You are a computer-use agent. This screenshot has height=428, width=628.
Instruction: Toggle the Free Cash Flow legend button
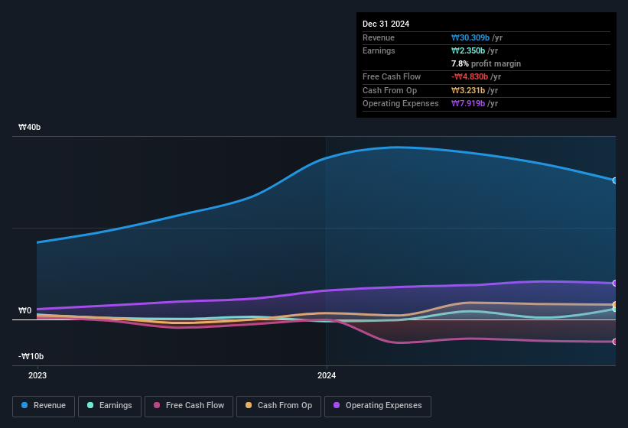[189, 406]
